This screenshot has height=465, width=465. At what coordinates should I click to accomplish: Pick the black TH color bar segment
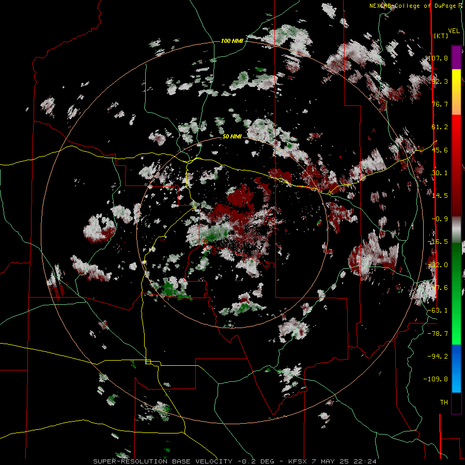point(456,402)
